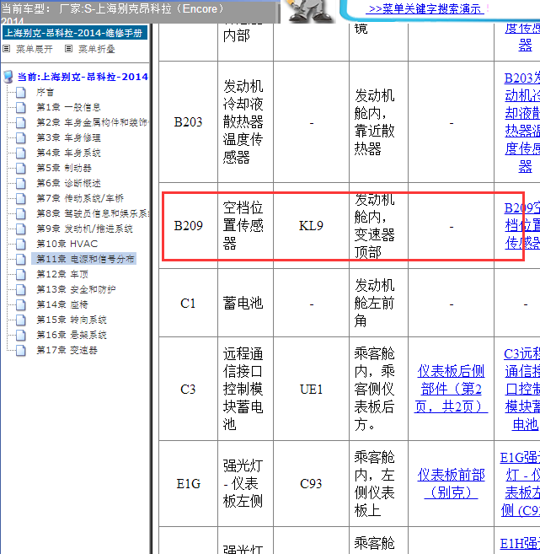
Task: Click the page icon next to 序言
Action: [21, 92]
